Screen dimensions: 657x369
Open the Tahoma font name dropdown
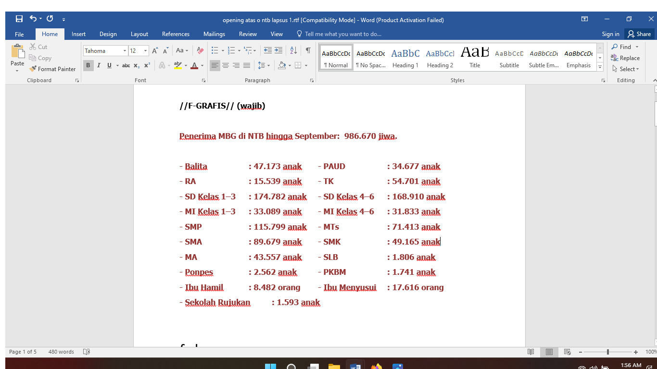(125, 51)
